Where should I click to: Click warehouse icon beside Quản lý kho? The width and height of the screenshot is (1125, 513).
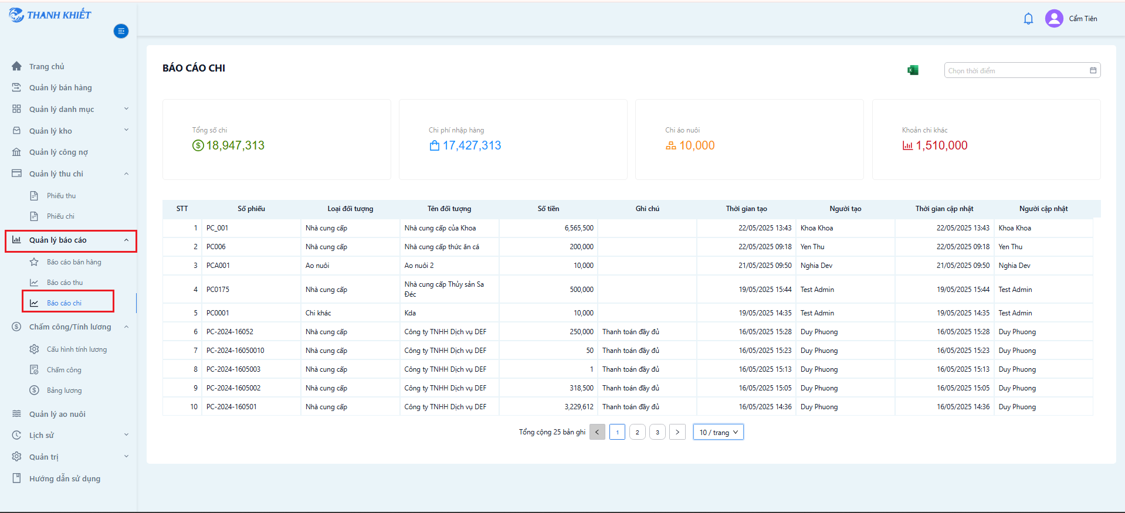pos(16,131)
